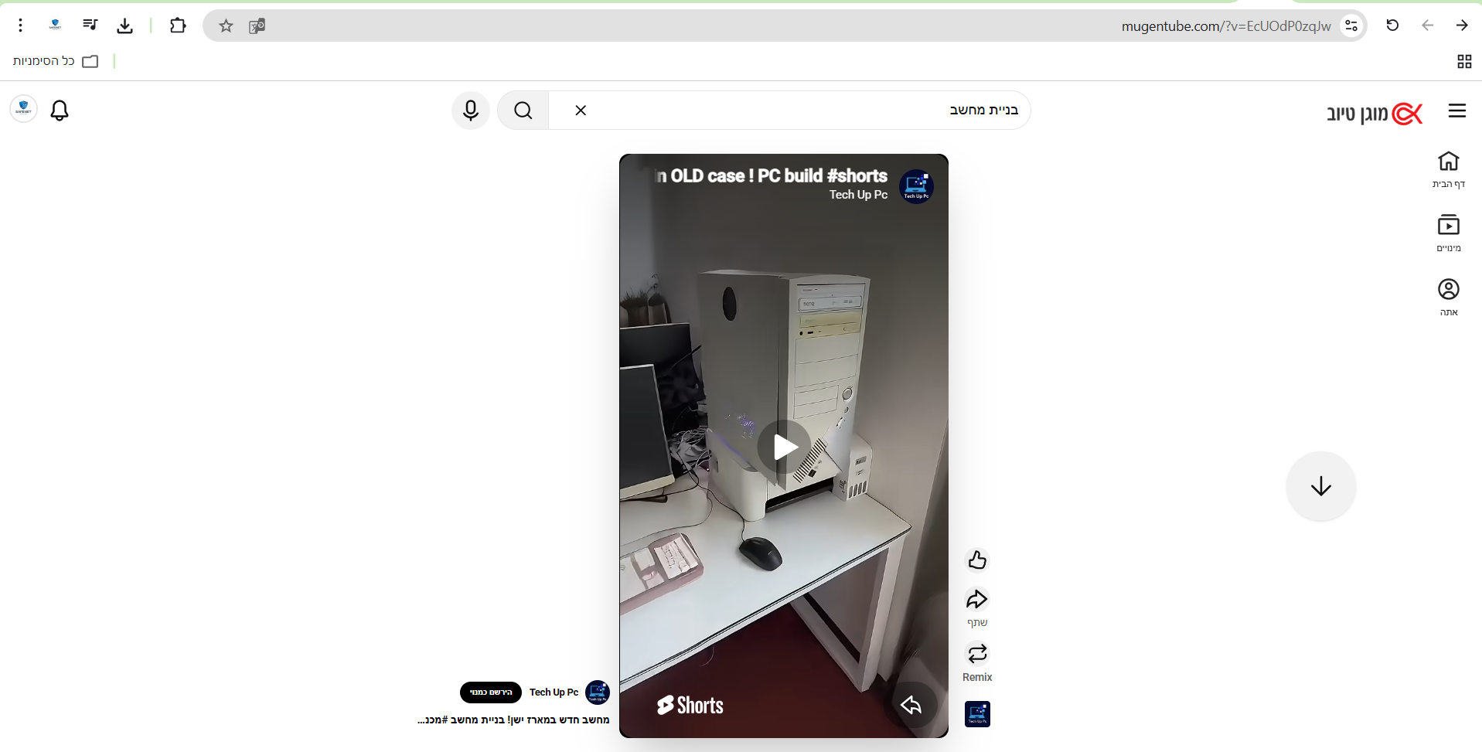
Task: Open the All Bookmarks folder
Action: 56,61
